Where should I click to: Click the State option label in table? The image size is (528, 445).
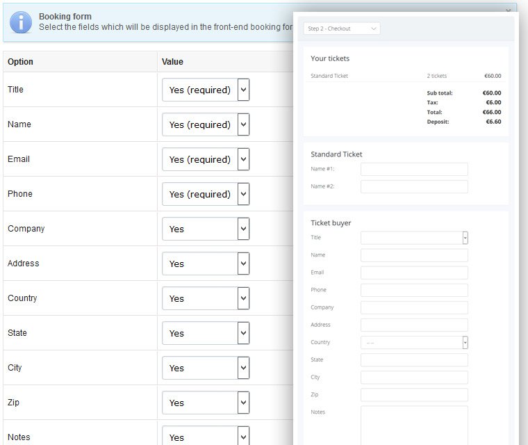17,333
